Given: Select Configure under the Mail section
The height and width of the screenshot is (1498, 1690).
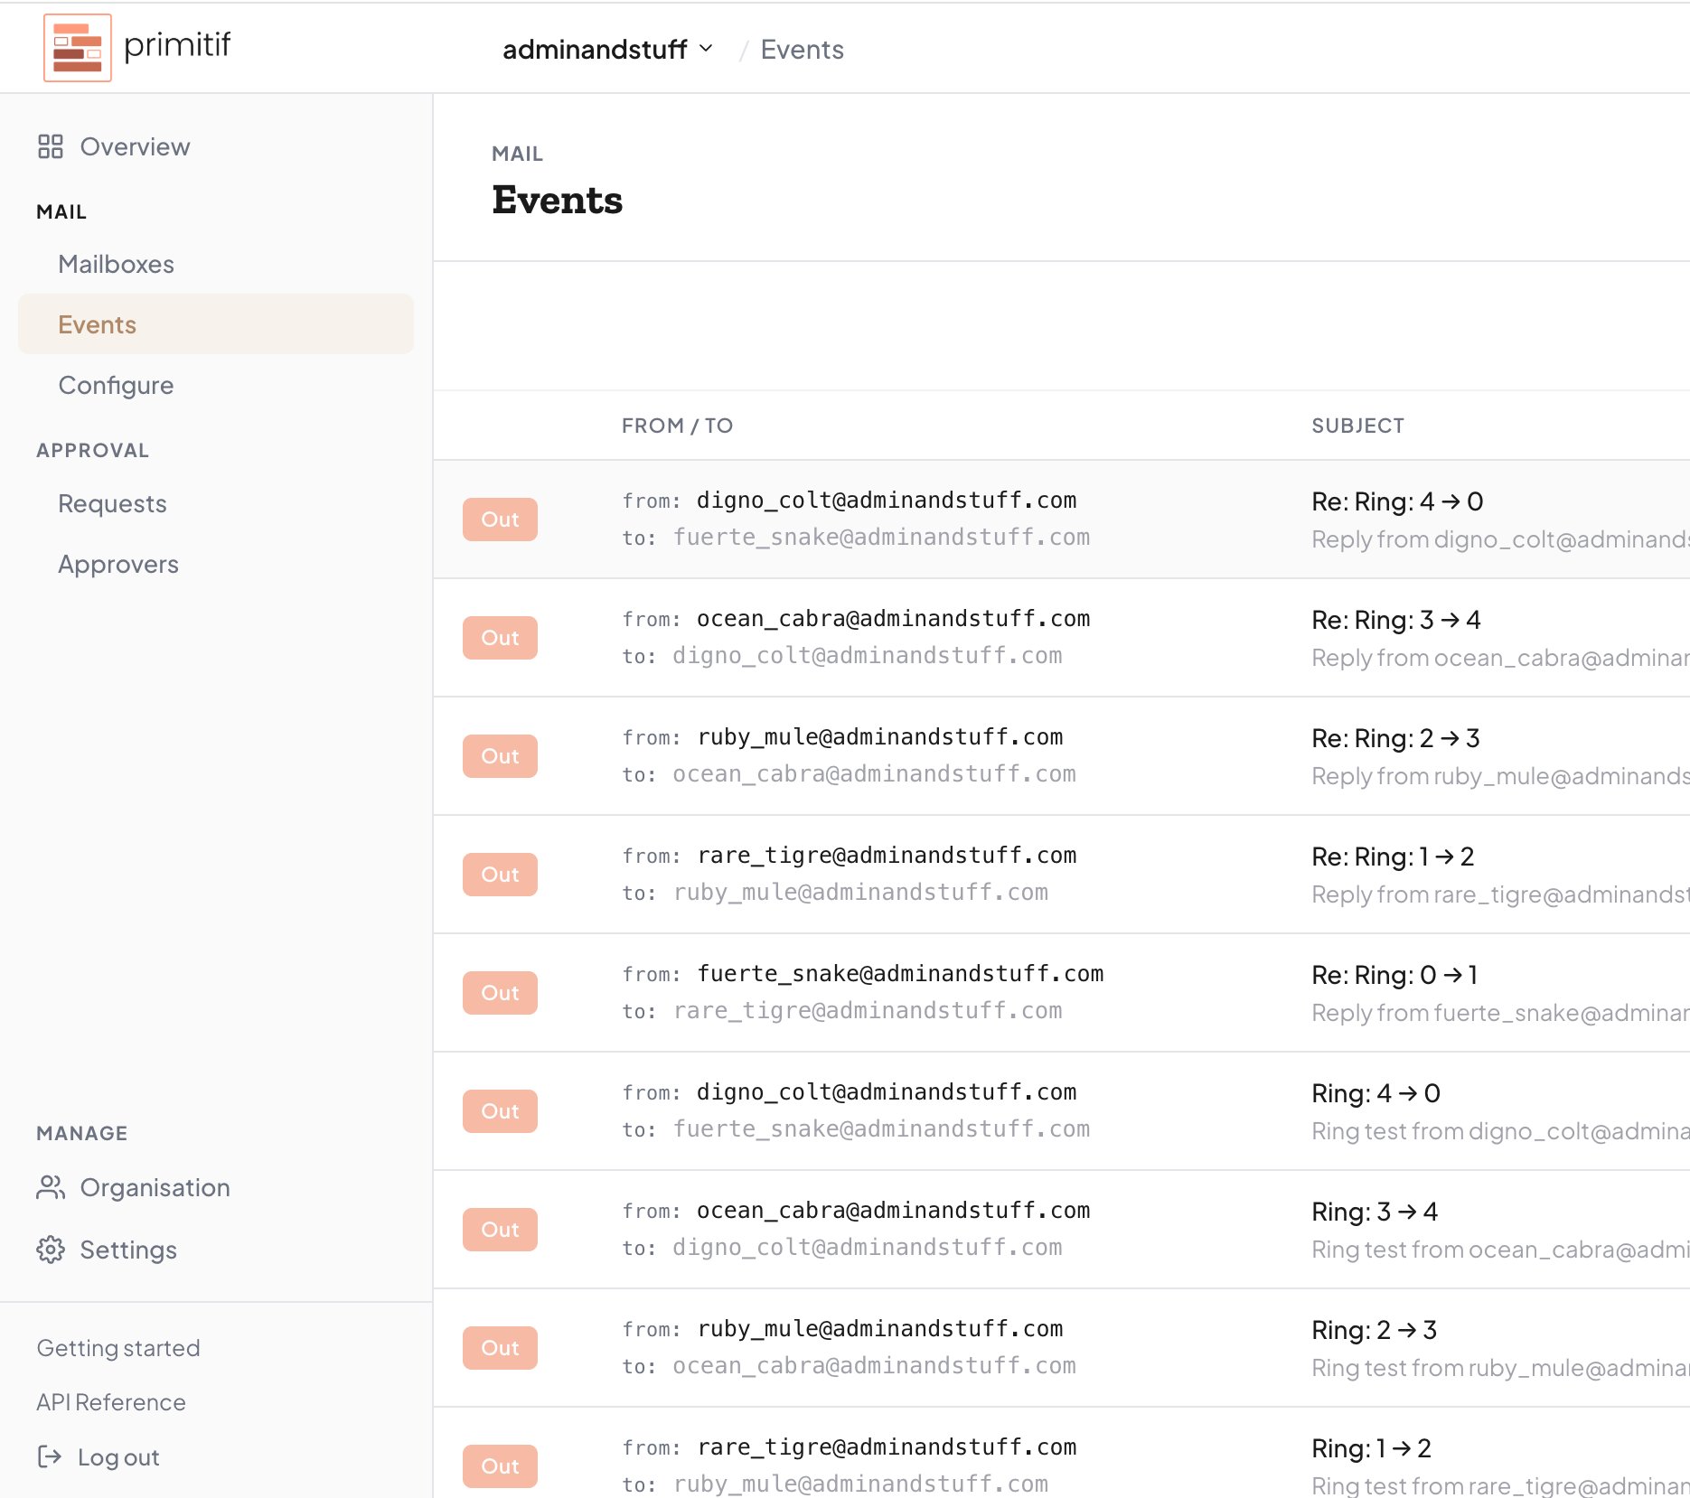Looking at the screenshot, I should click(x=116, y=385).
